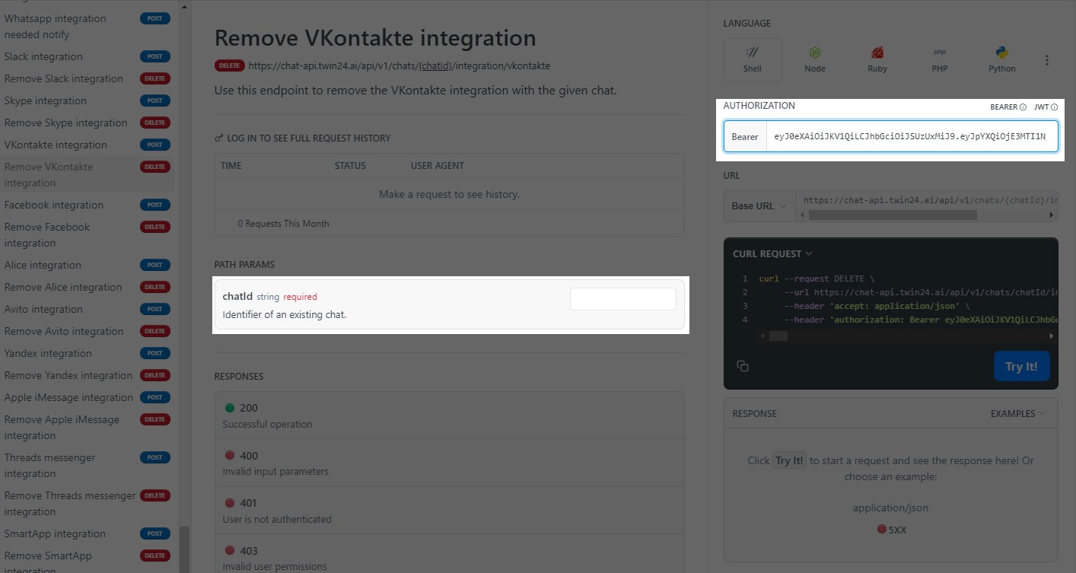This screenshot has width=1076, height=573.
Task: Select the Ruby language icon
Action: [877, 60]
